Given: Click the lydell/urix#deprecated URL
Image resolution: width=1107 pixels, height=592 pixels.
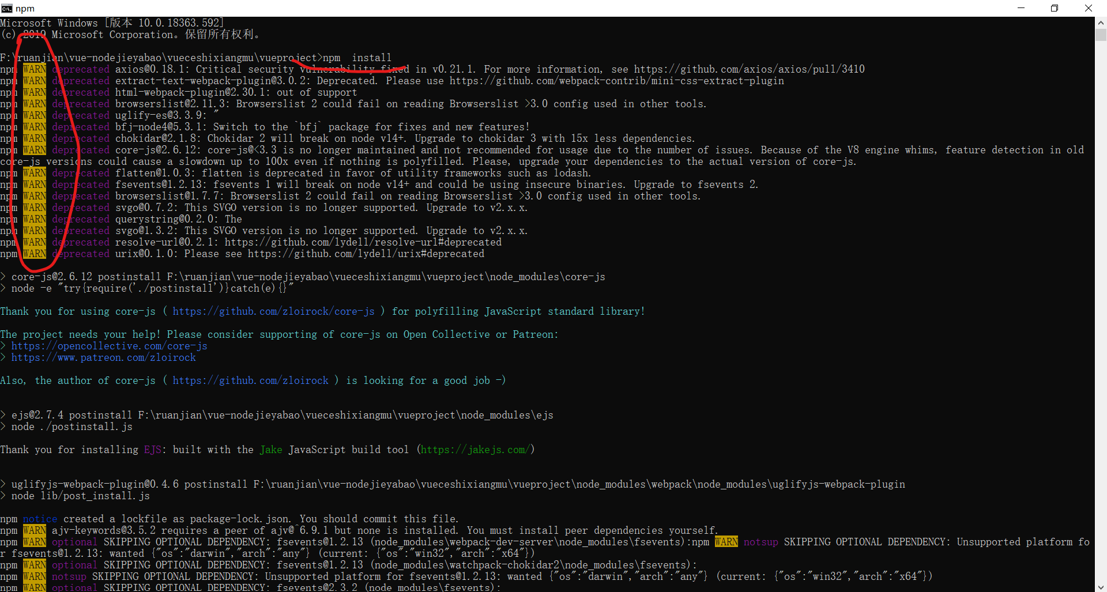Looking at the screenshot, I should point(366,254).
